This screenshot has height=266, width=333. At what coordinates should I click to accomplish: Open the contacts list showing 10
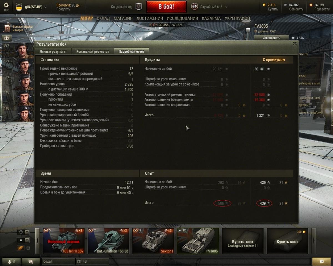[11, 262]
